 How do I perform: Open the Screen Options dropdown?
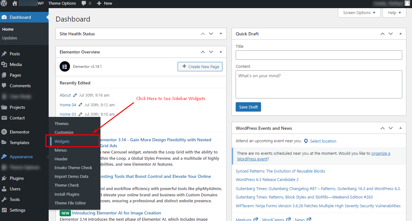359,13
